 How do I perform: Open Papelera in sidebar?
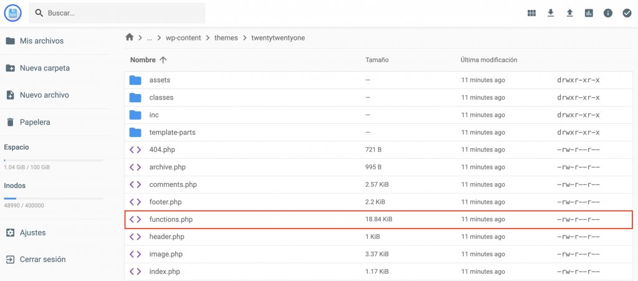34,122
